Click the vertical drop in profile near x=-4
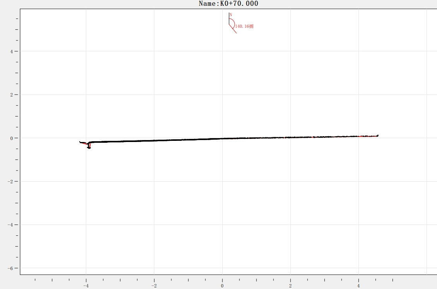The height and width of the screenshot is (289, 437). click(89, 145)
